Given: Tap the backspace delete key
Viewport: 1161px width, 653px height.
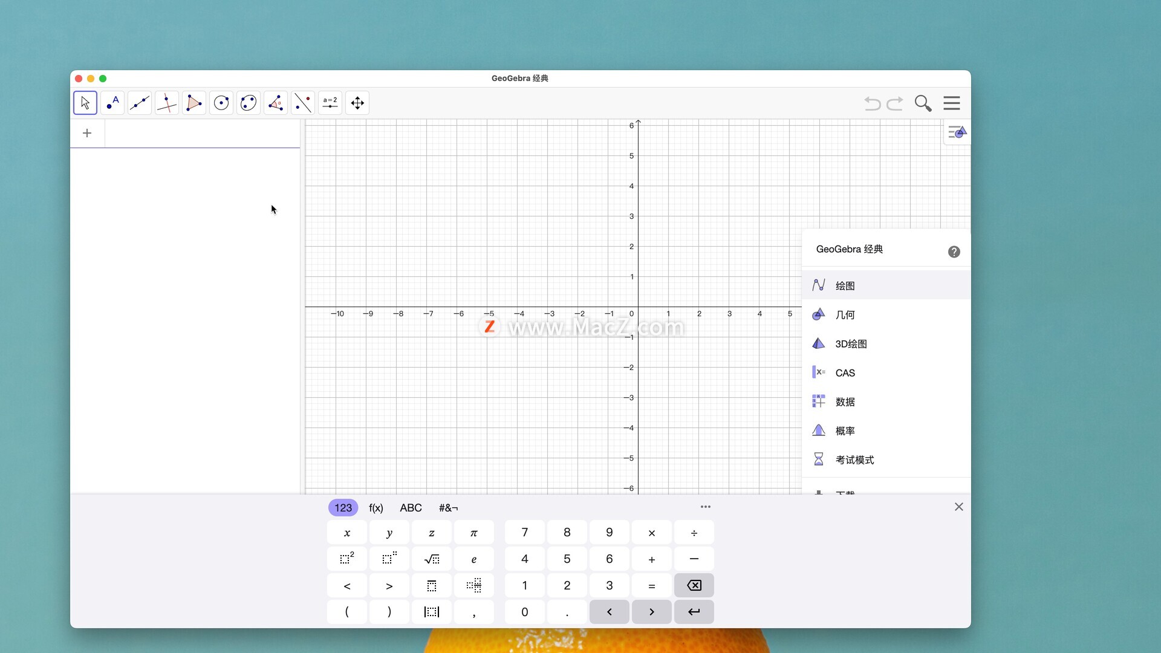Looking at the screenshot, I should pos(694,586).
